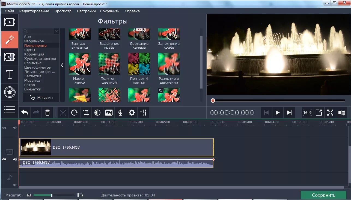The height and width of the screenshot is (200, 351).
Task: Click the green Сохранить export button
Action: click(x=323, y=195)
